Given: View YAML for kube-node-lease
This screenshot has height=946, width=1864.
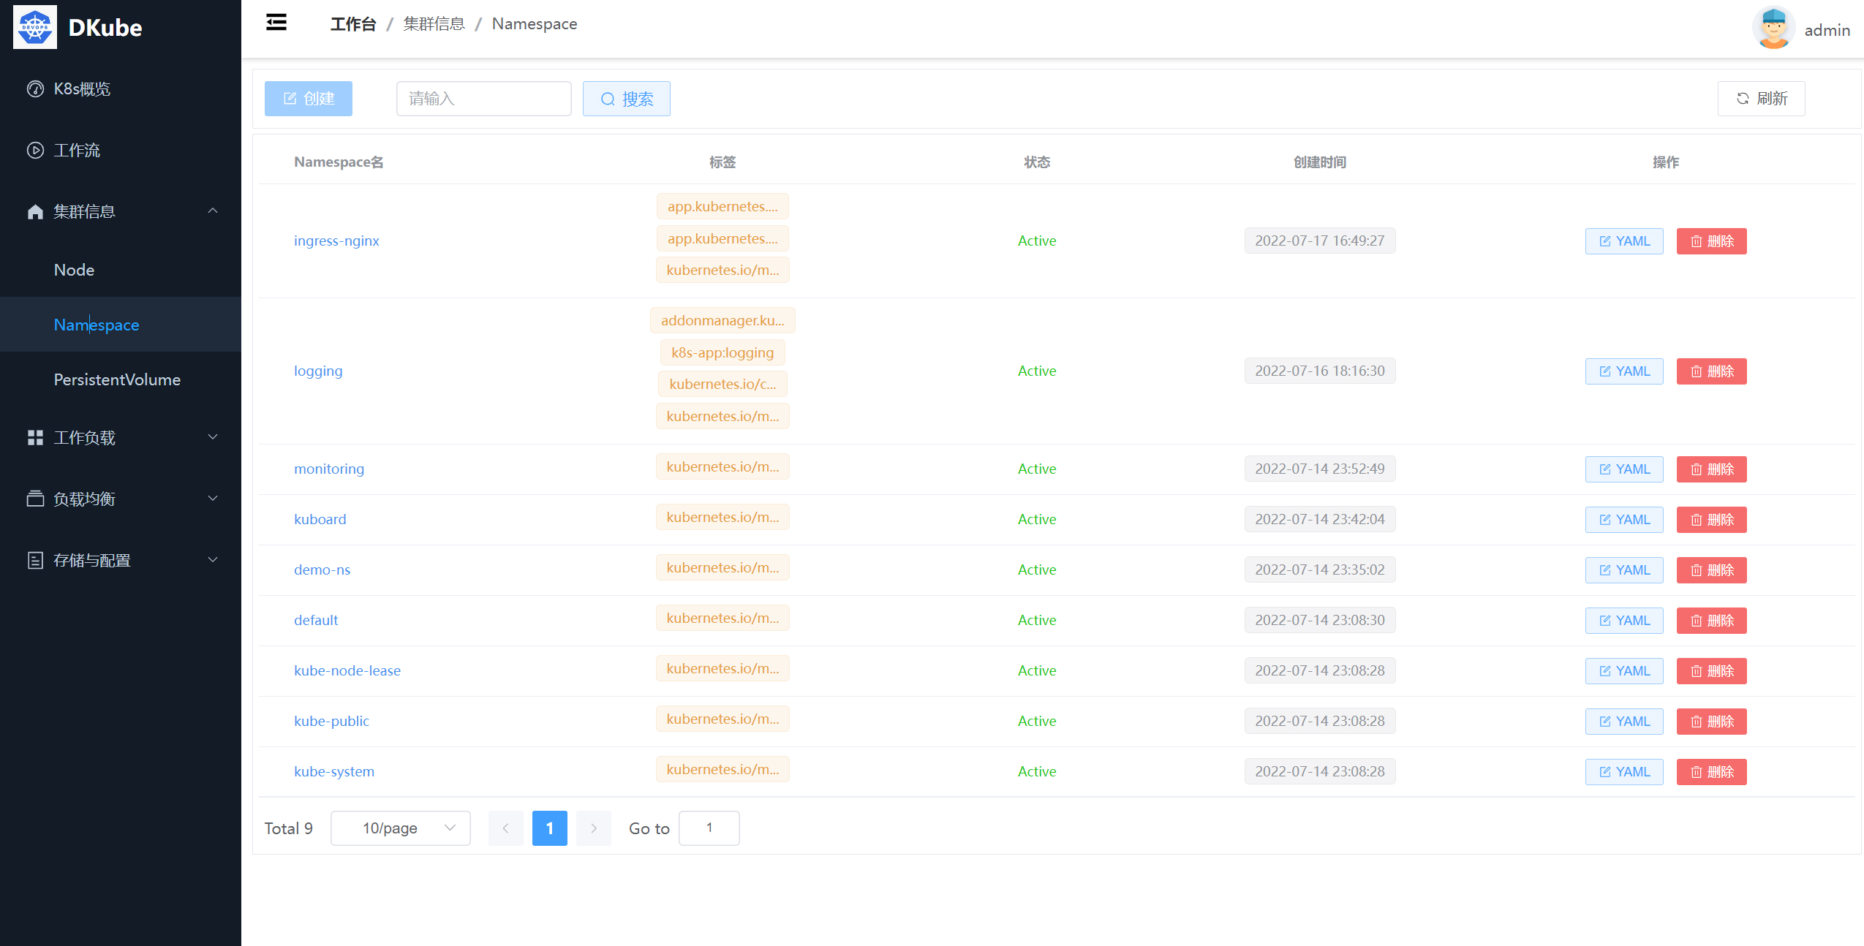Looking at the screenshot, I should coord(1624,671).
